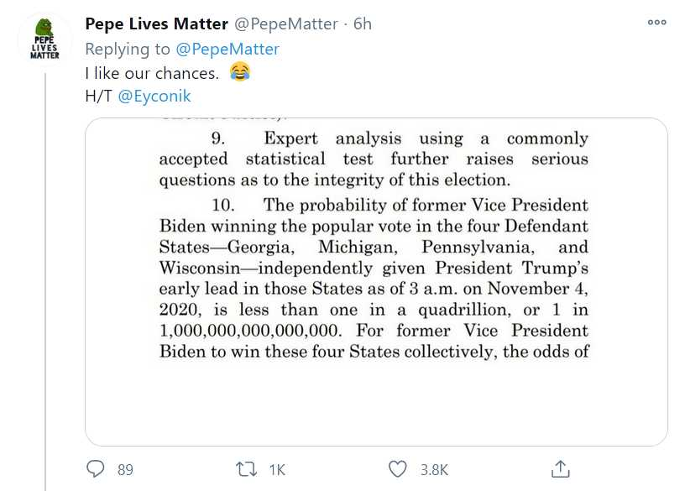
Task: Open the 6h timestamp link
Action: tap(362, 24)
